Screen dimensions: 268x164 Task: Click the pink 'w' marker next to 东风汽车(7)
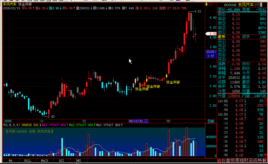[x=261, y=5]
